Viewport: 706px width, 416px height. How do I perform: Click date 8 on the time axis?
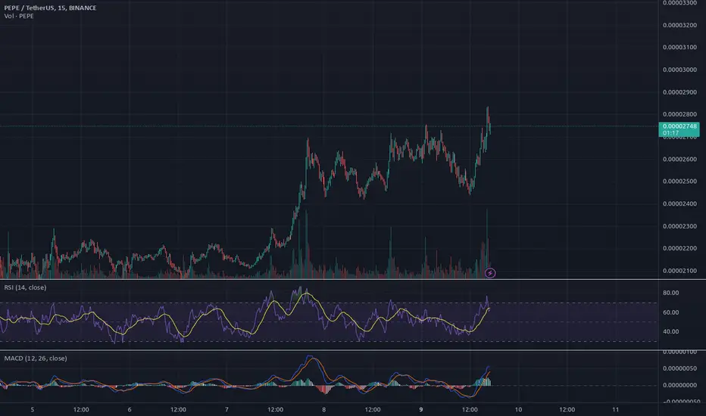(323, 410)
